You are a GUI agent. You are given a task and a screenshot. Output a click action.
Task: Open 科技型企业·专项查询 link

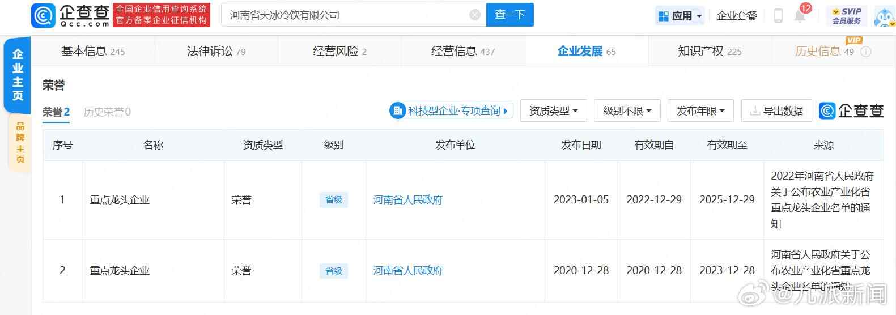tap(451, 111)
